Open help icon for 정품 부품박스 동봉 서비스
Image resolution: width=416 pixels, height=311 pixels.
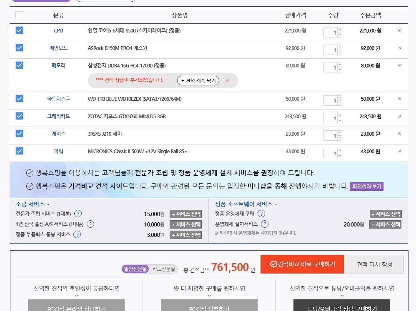(x=77, y=234)
